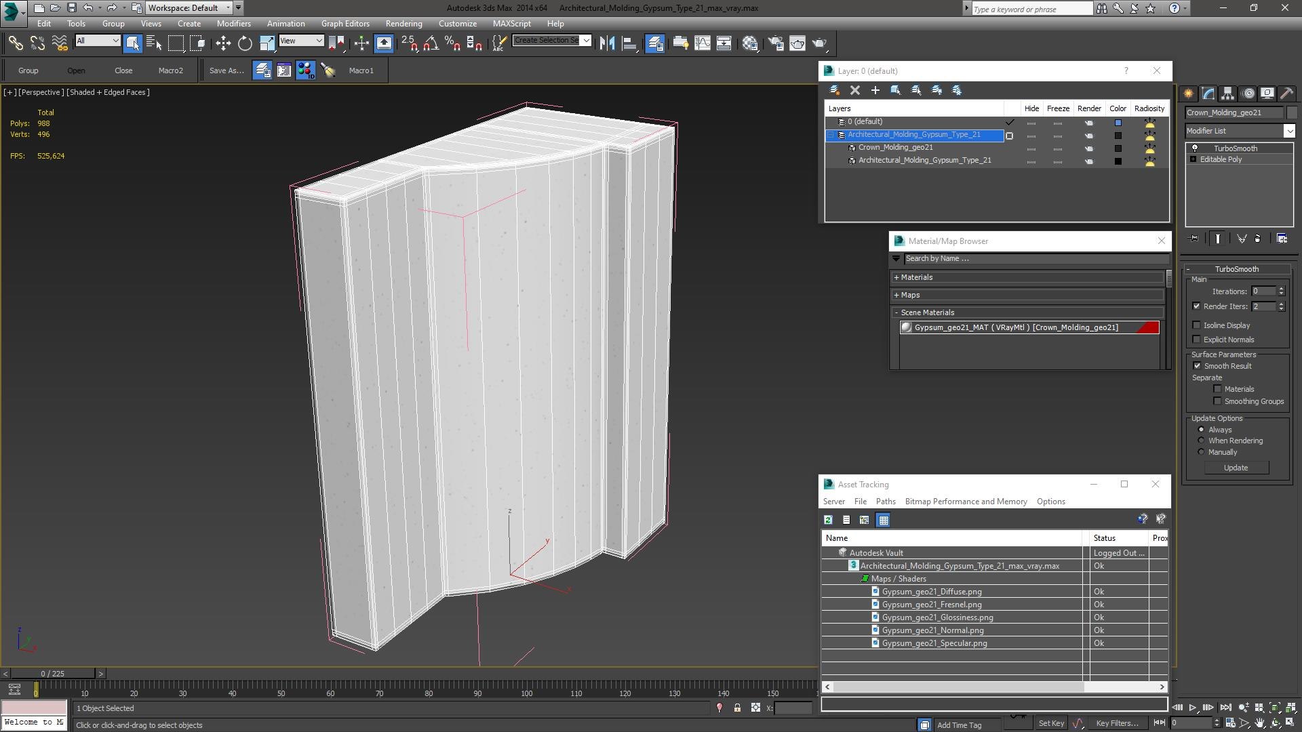The width and height of the screenshot is (1302, 732).
Task: Open the MAXScript menu
Action: click(x=511, y=24)
